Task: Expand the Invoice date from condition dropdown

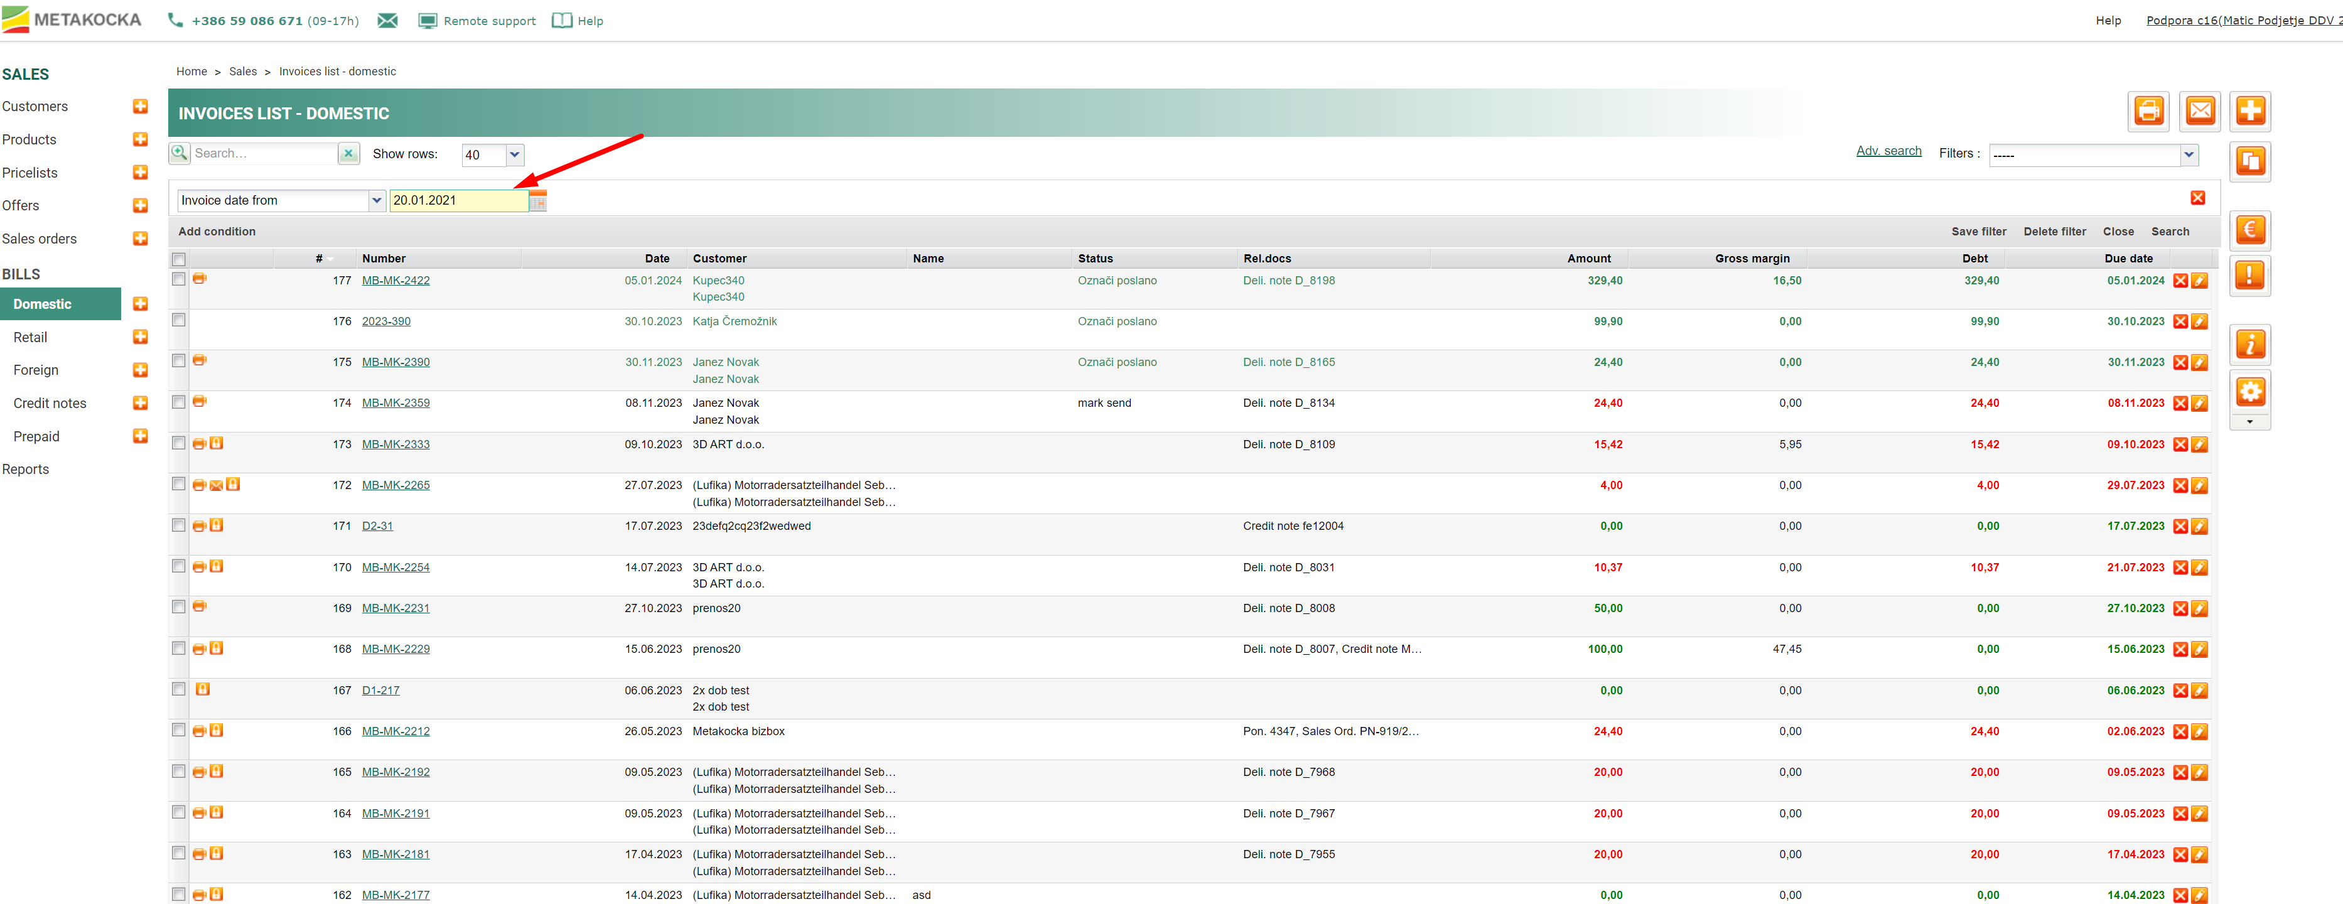Action: point(375,201)
